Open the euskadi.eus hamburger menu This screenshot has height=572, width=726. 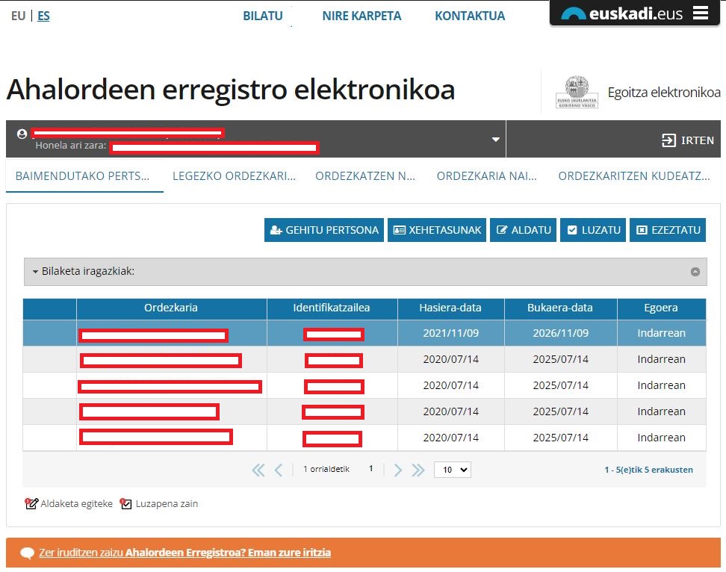[700, 13]
